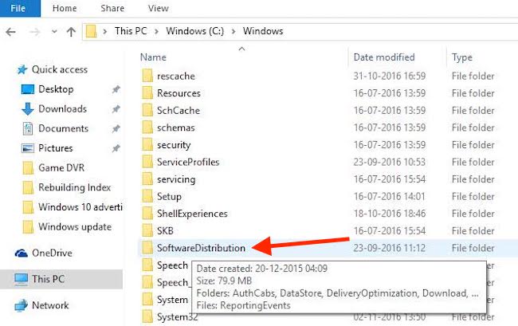Viewport: 518px width, 326px height.
Task: Open Downloads in Quick access
Action: click(x=62, y=108)
